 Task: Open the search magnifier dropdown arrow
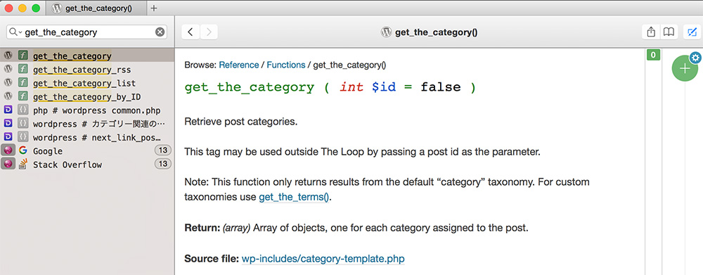pyautogui.click(x=15, y=32)
